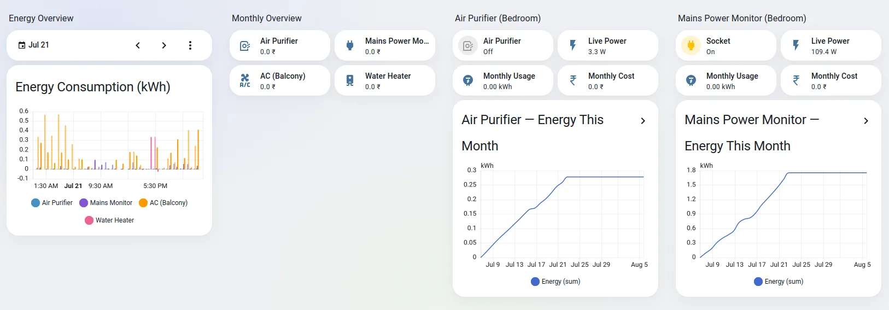Click Mains Power Monitor — Energy This Month title
This screenshot has width=889, height=310.
[x=752, y=133]
